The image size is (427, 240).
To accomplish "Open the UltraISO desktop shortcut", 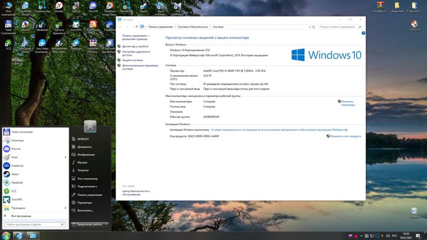I will [x=25, y=26].
